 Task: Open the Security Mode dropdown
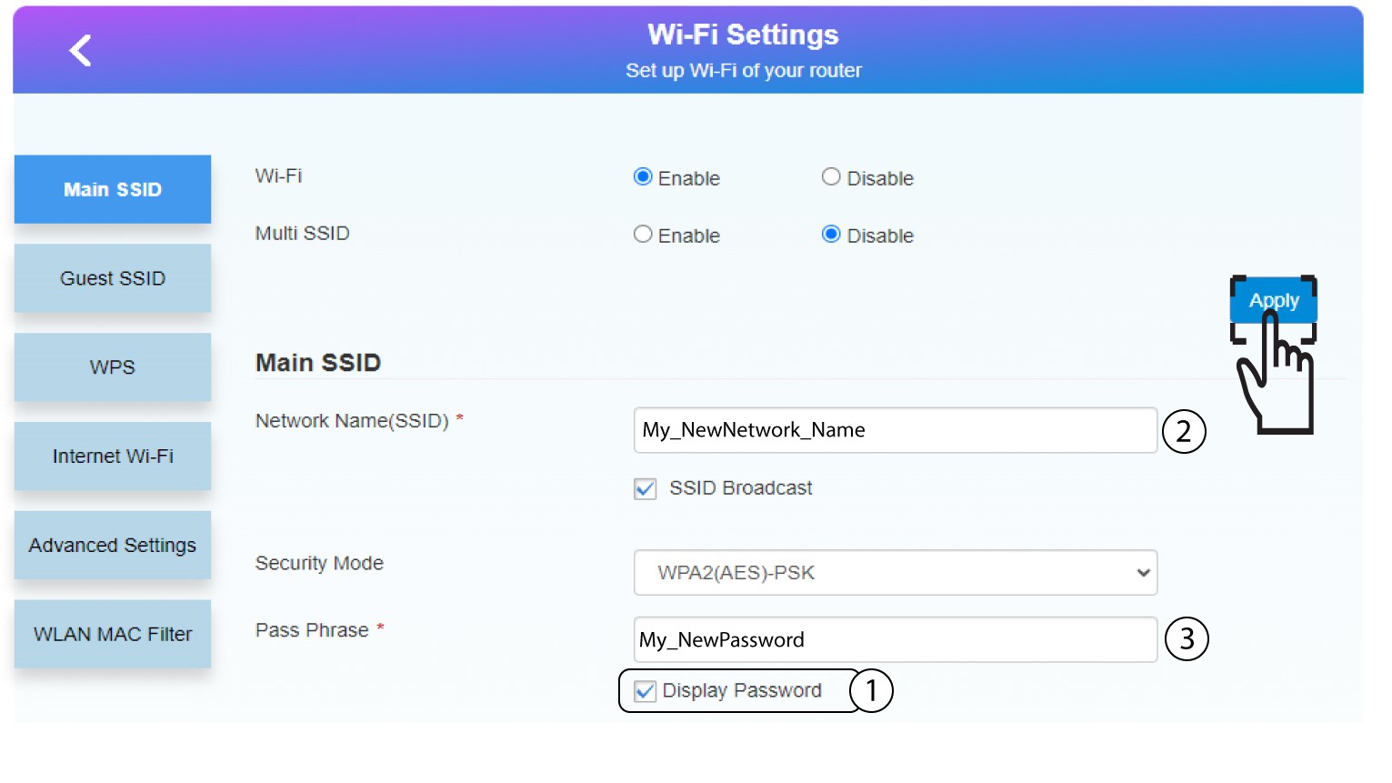(896, 573)
